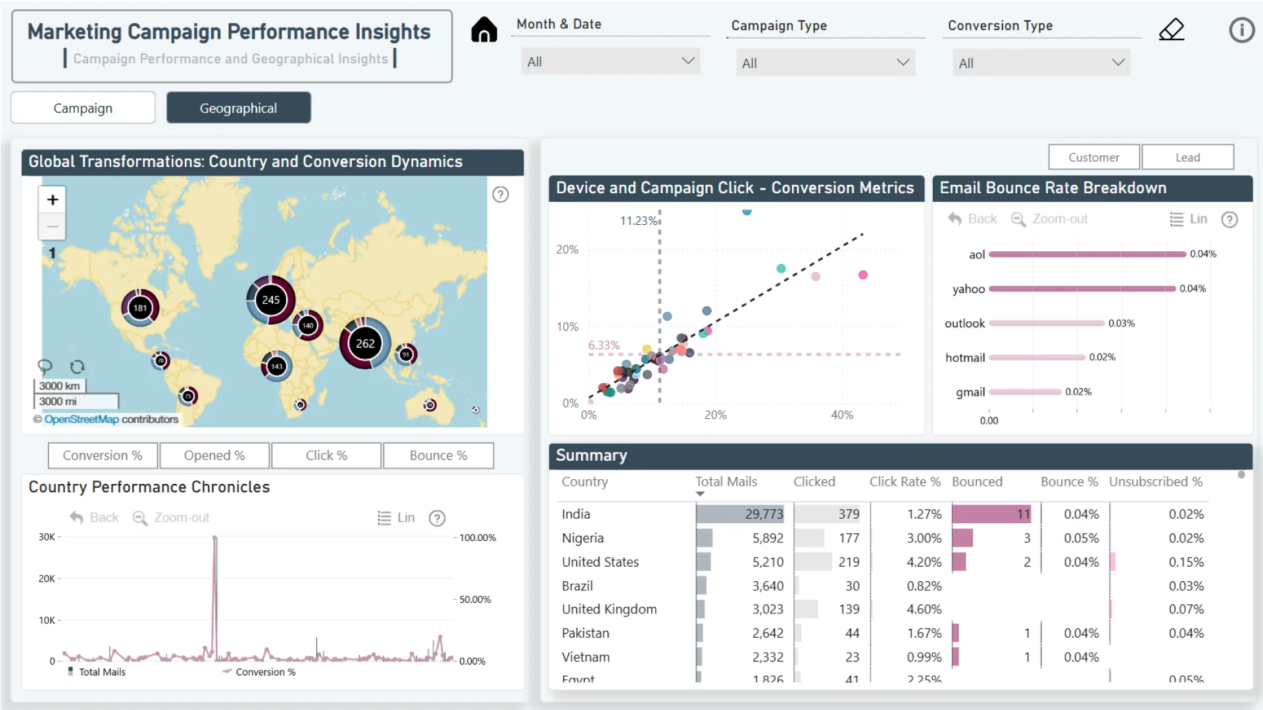Activate lasso selection tool on the map

45,366
